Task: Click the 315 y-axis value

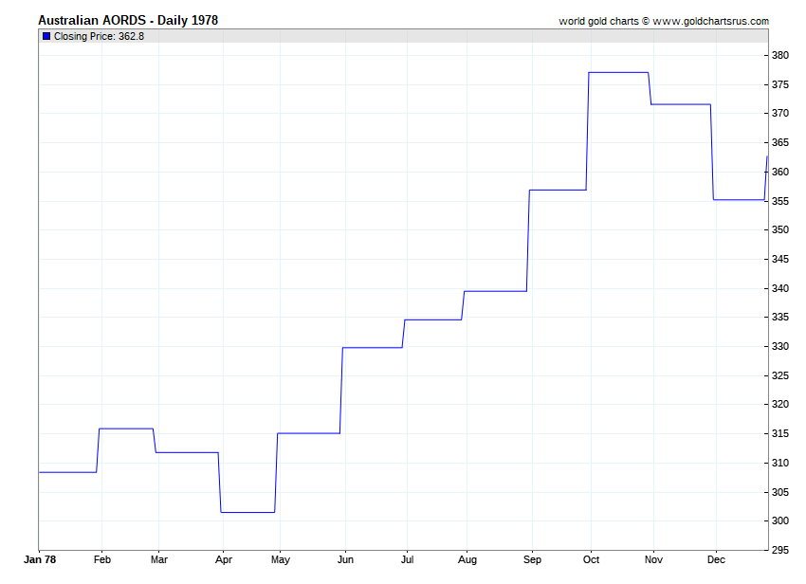Action: pos(780,434)
